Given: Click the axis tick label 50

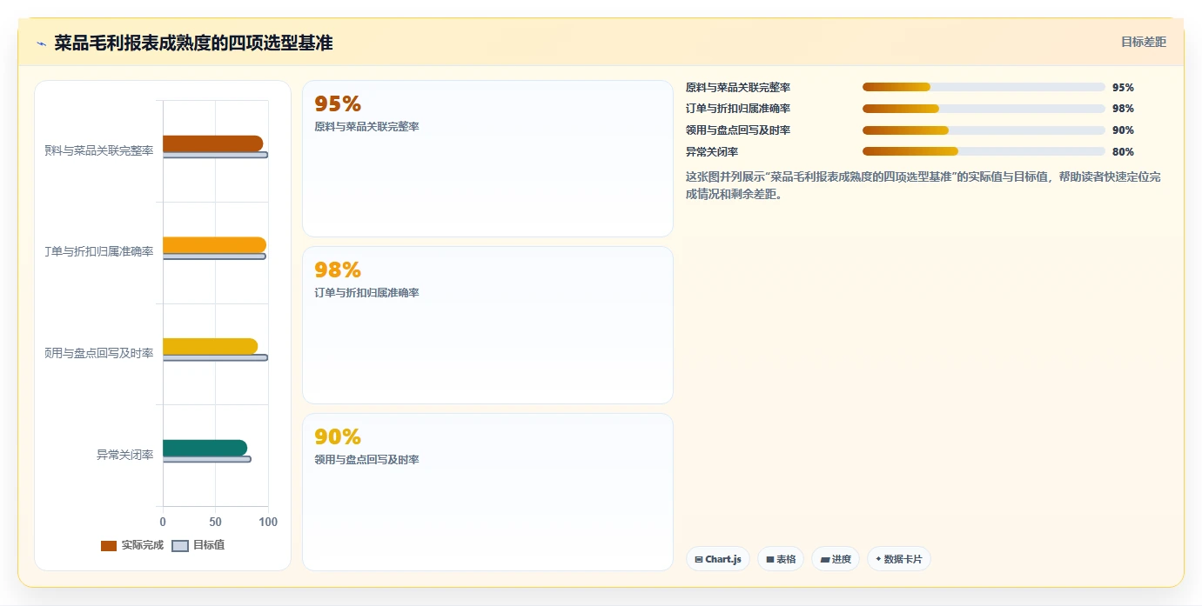Looking at the screenshot, I should click(x=215, y=522).
